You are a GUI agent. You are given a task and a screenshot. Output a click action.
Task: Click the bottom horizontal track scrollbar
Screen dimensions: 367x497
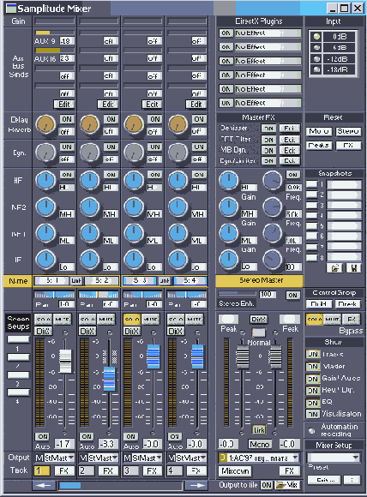click(120, 485)
